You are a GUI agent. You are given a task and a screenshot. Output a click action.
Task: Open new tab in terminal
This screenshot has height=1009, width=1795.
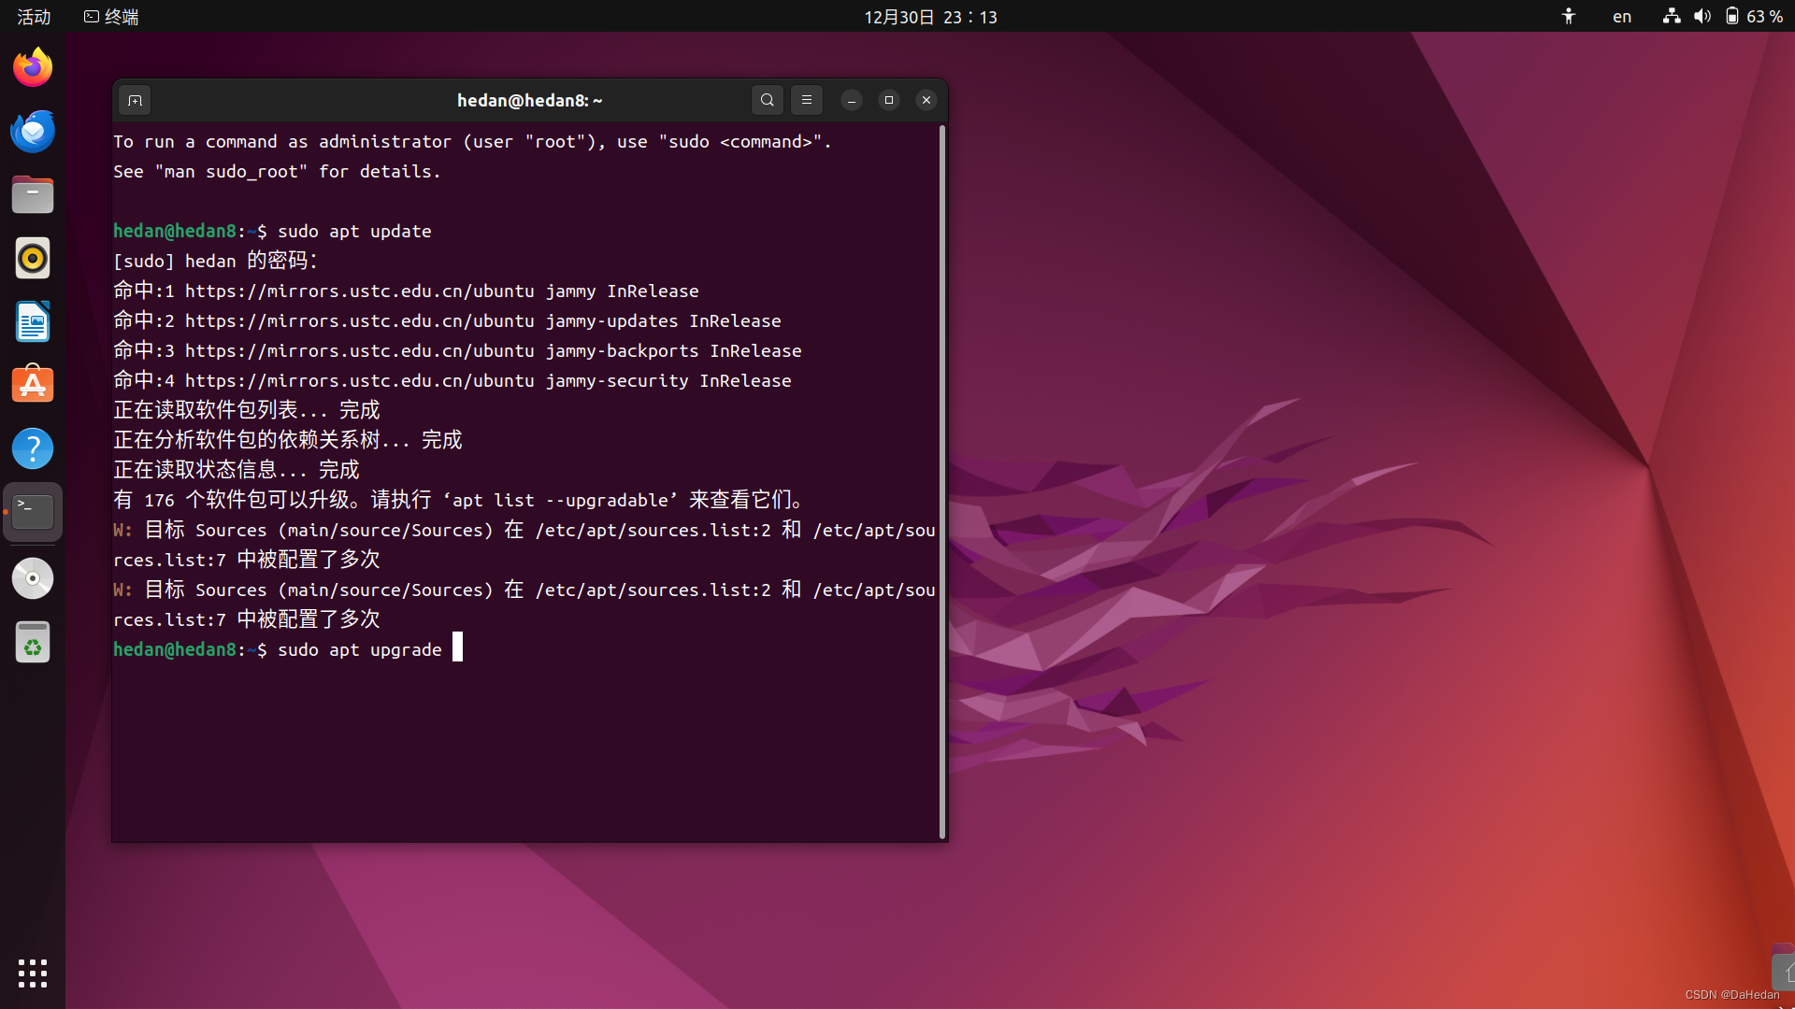(x=135, y=100)
